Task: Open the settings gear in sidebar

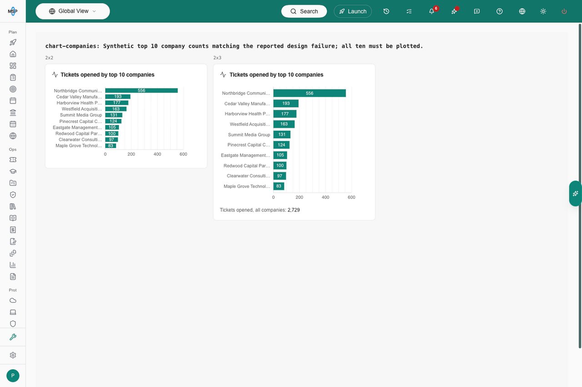Action: (x=13, y=355)
